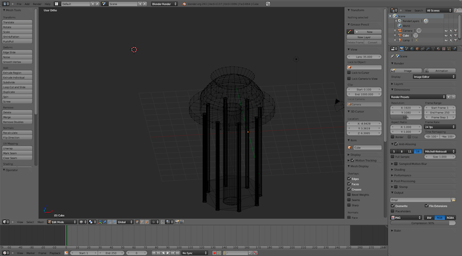Viewport: 462px width, 256px height.
Task: Open the Physics tab icon
Action: pyautogui.click(x=454, y=48)
